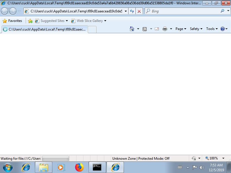Click the blue Help icon

click(x=222, y=29)
